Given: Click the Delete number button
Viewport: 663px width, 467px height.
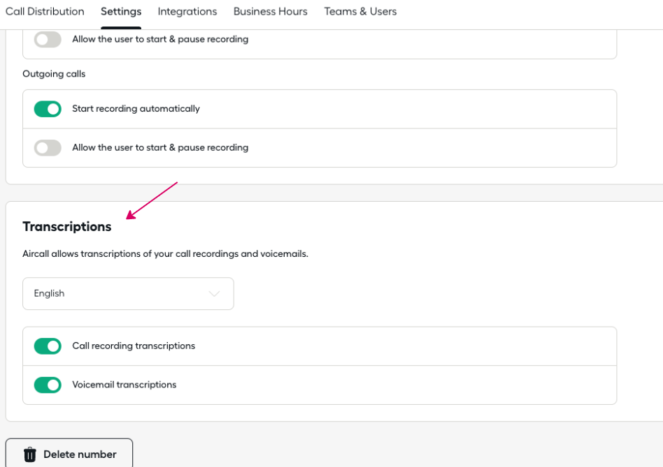Looking at the screenshot, I should pos(69,454).
